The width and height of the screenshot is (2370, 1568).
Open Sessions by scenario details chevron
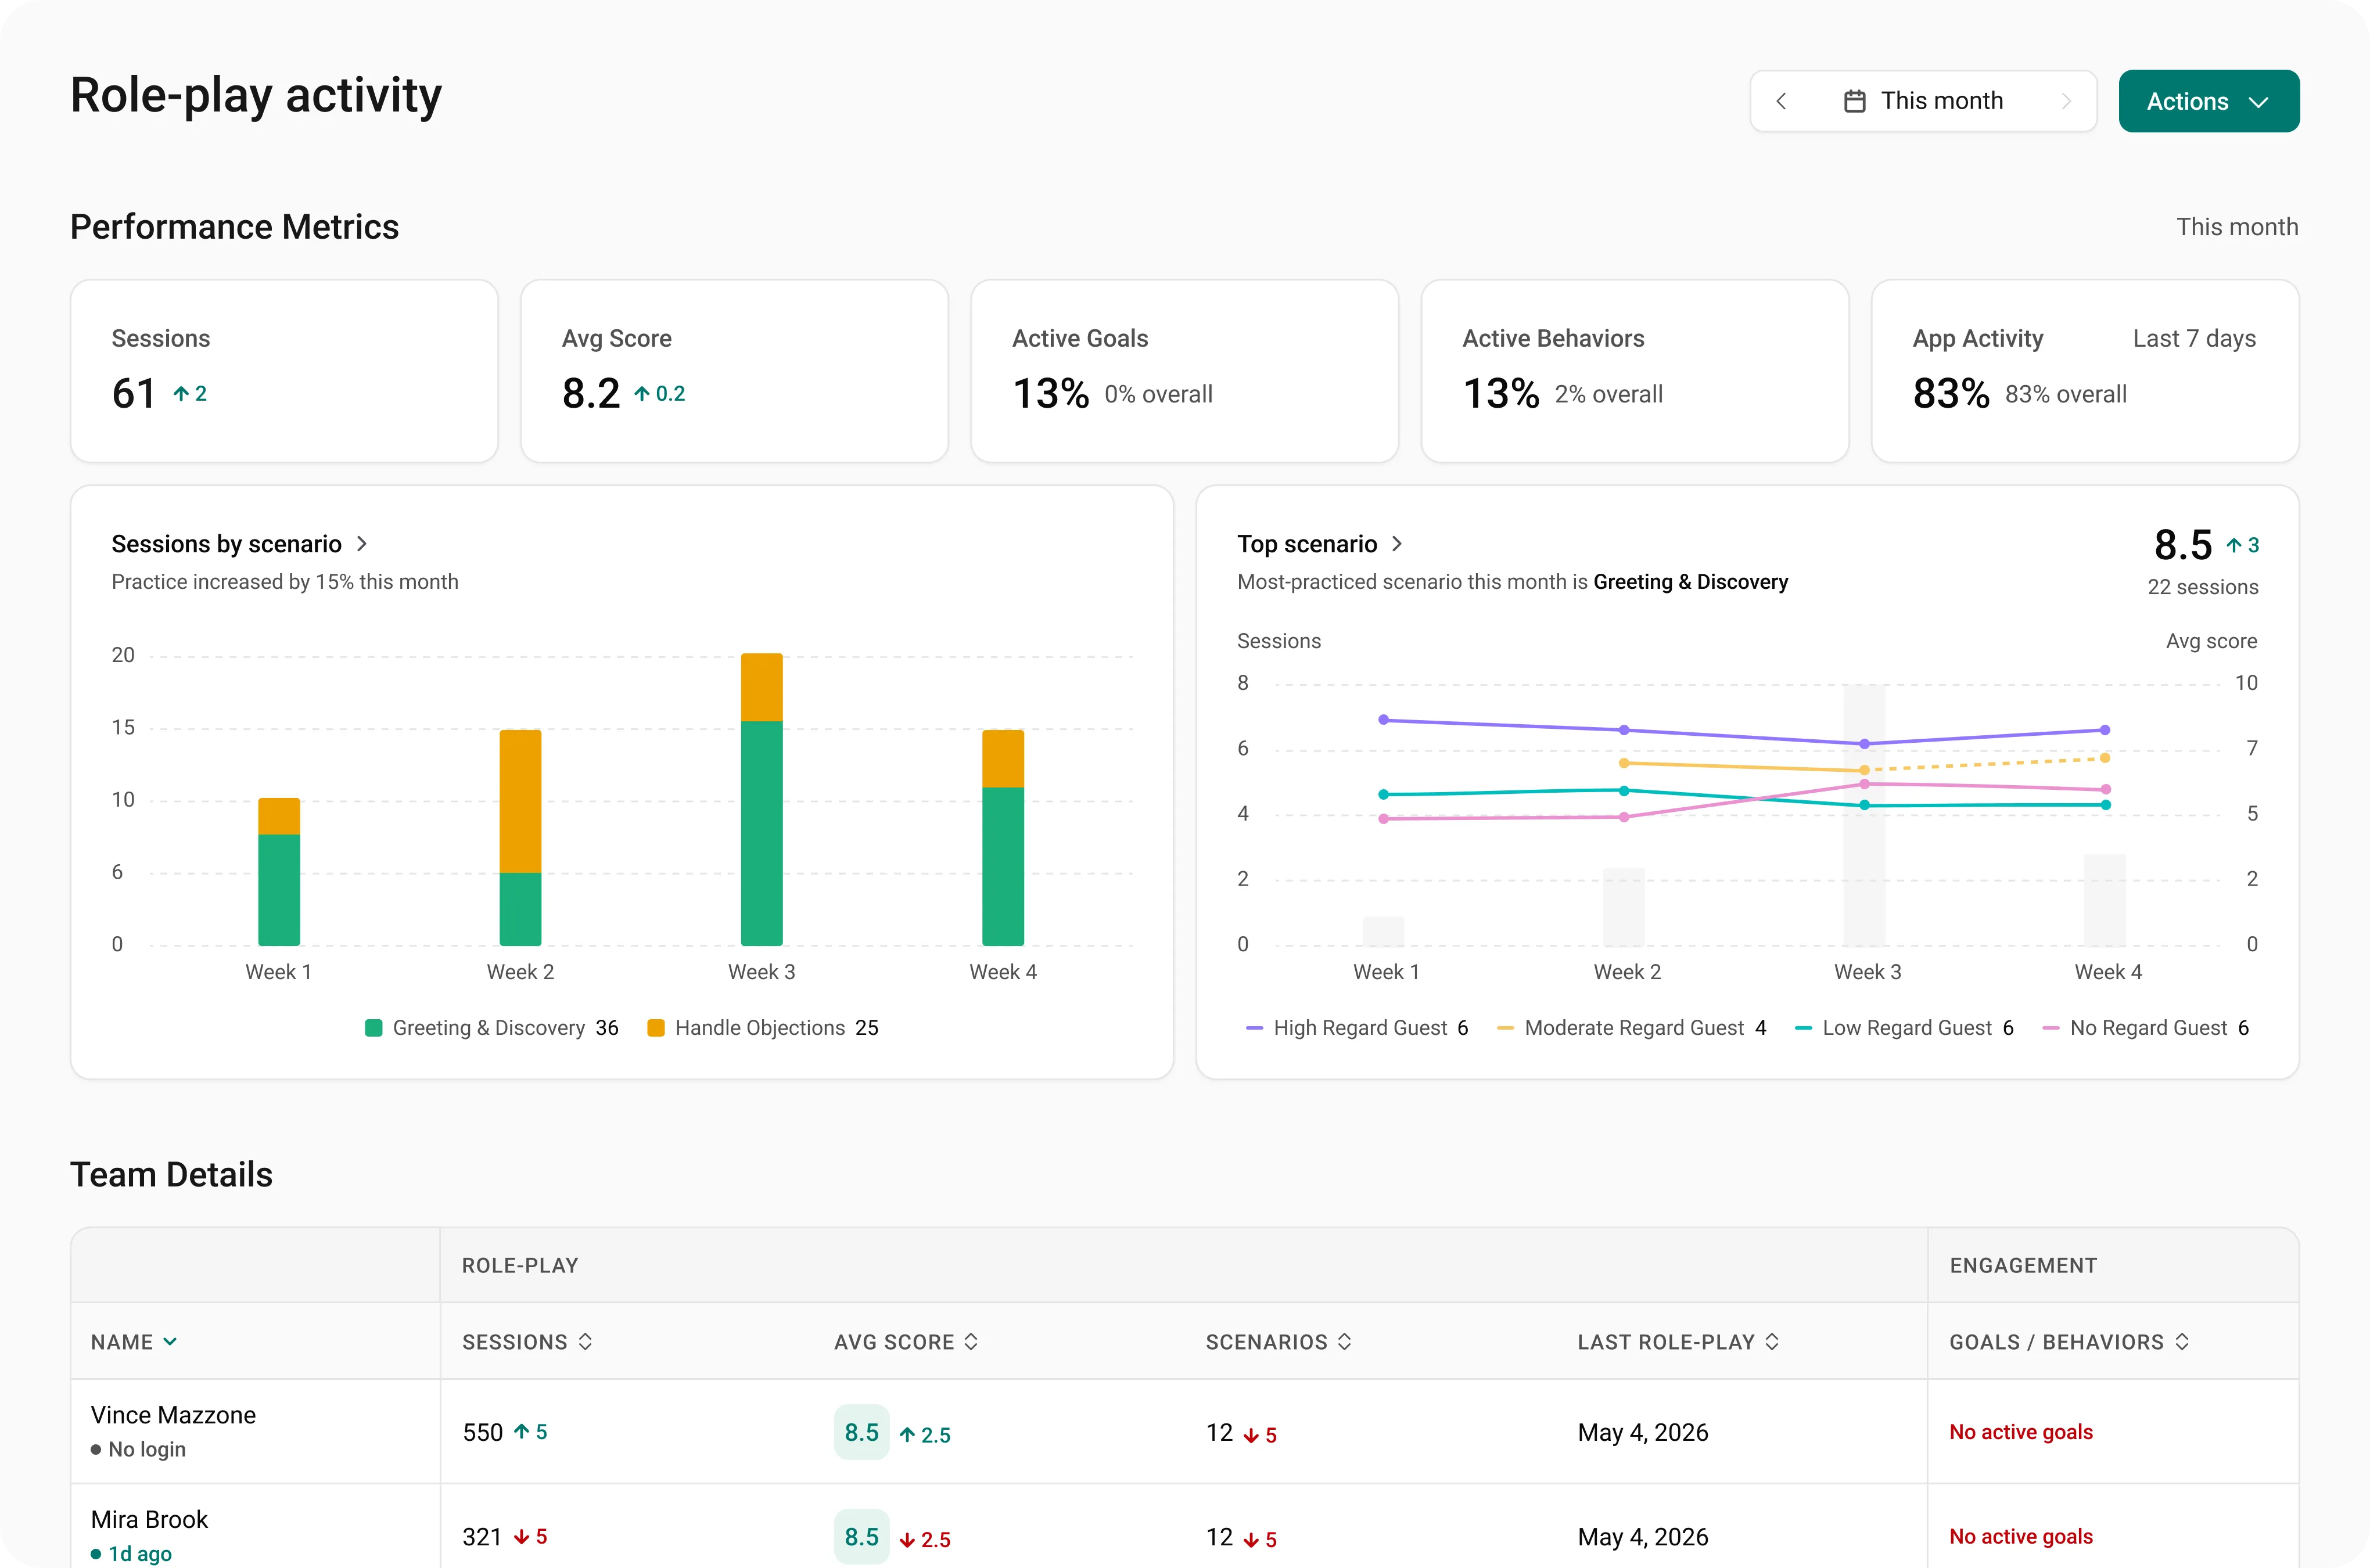362,544
